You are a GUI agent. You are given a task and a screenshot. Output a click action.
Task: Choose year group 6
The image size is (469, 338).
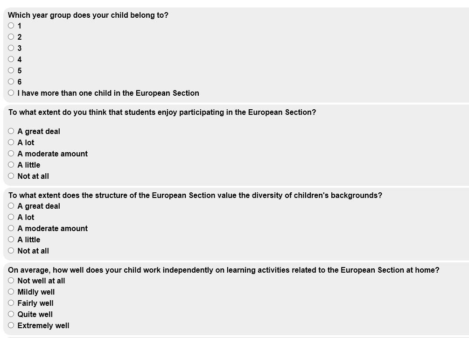(x=11, y=82)
